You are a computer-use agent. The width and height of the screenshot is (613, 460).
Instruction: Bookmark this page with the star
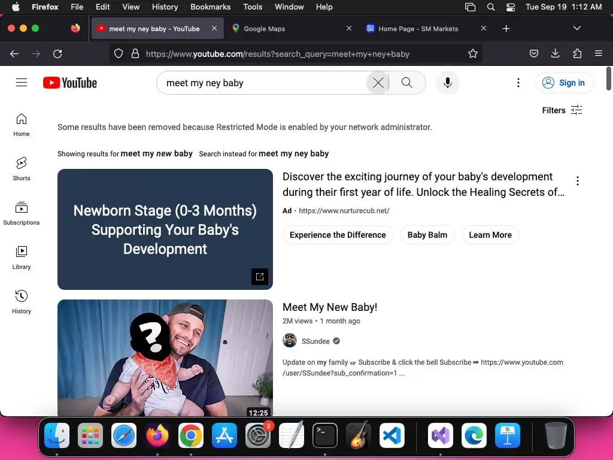pyautogui.click(x=473, y=53)
